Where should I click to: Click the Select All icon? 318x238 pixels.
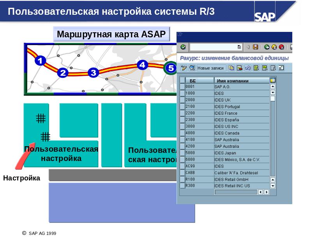(x=256, y=68)
